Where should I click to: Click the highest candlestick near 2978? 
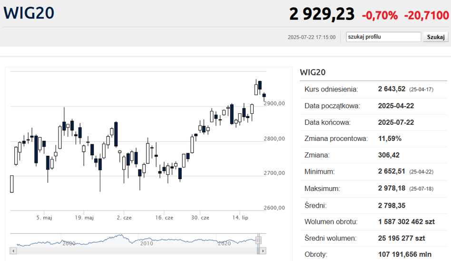click(256, 89)
